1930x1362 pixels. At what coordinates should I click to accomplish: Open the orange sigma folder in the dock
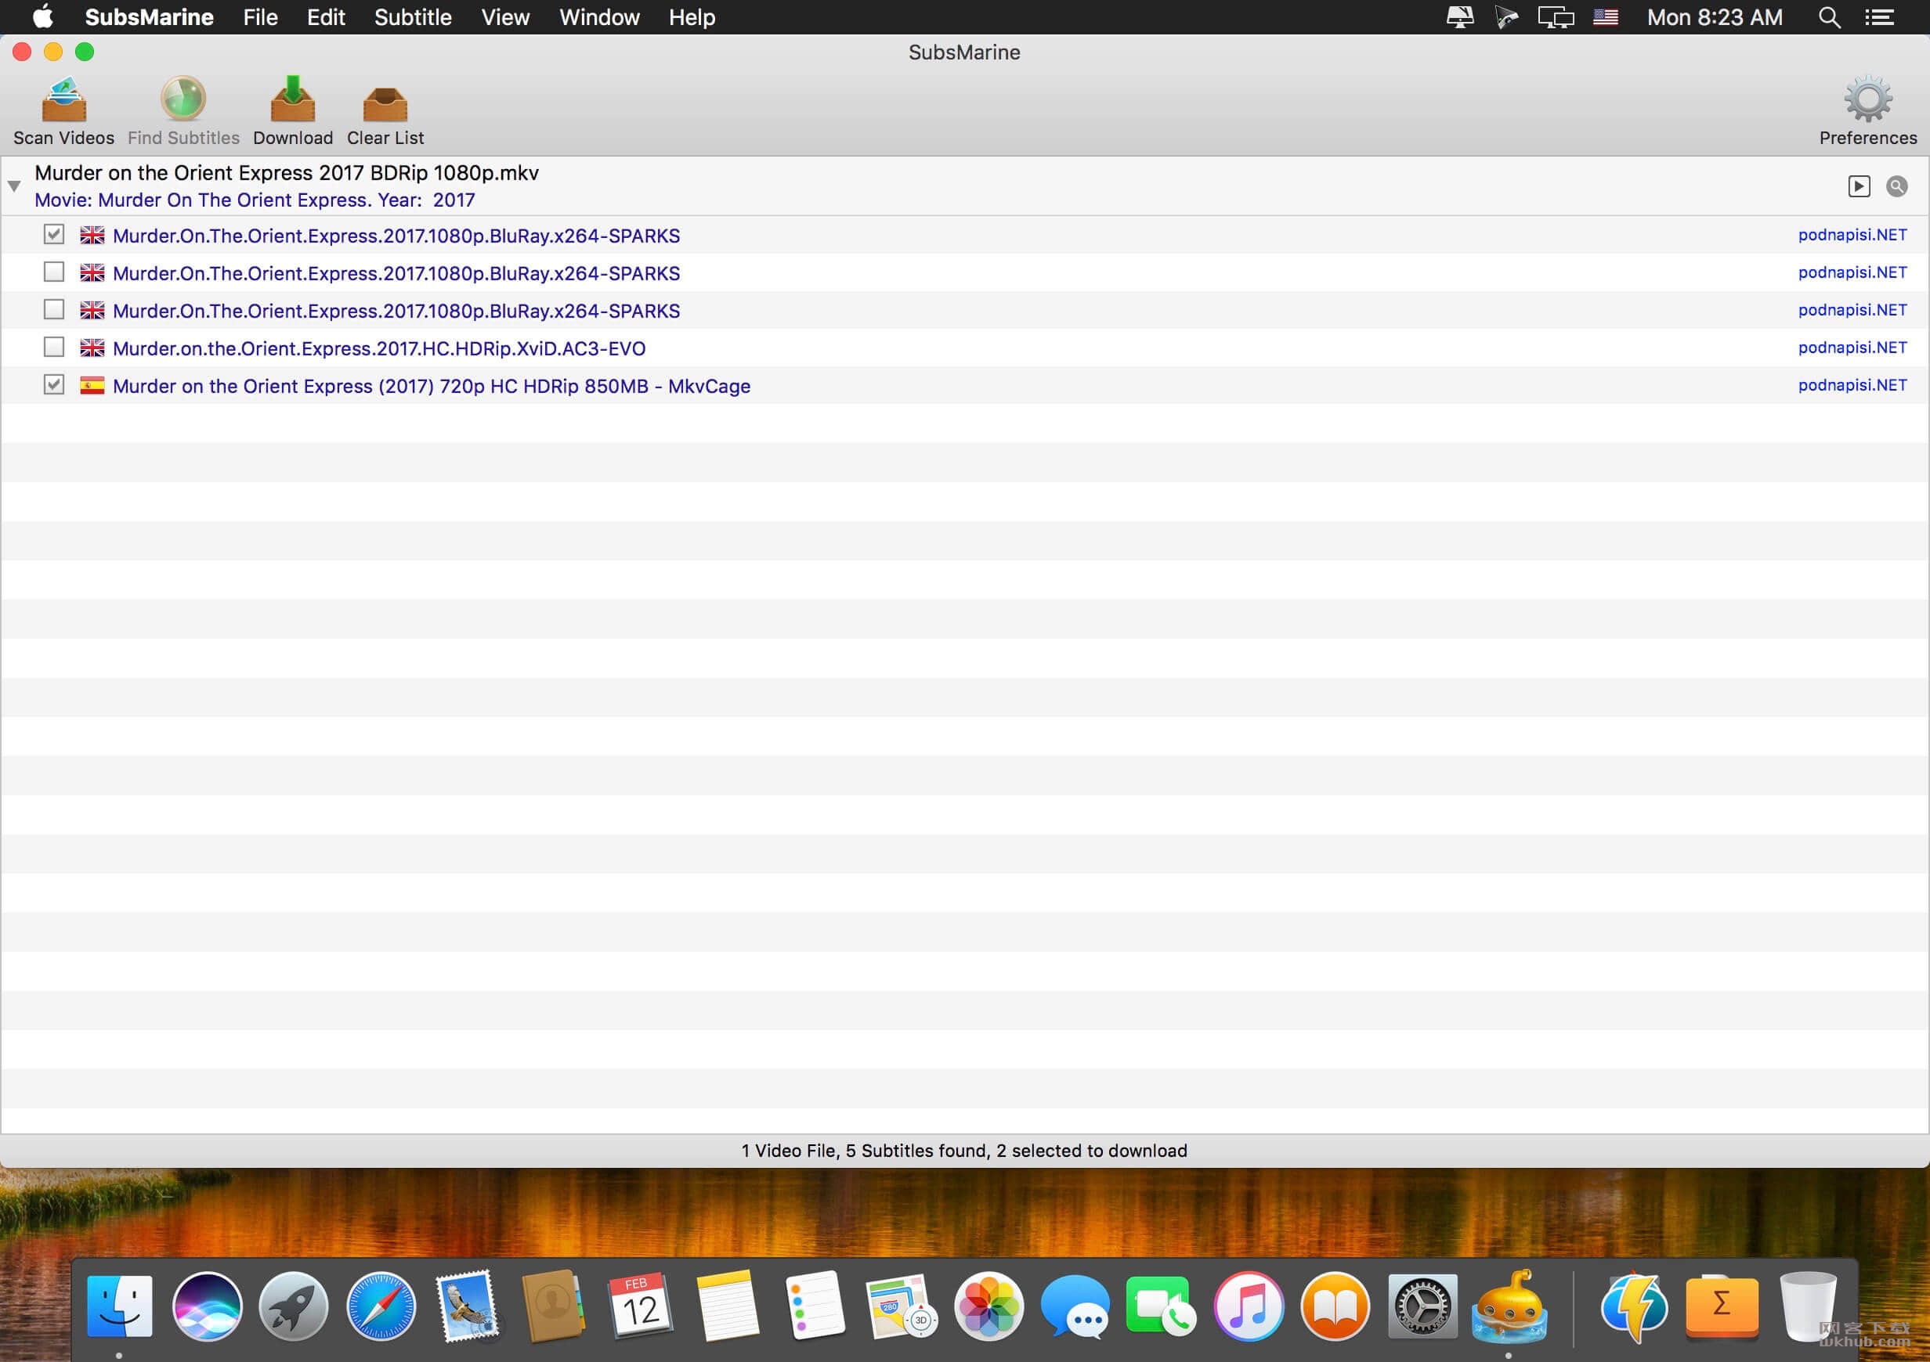point(1722,1306)
